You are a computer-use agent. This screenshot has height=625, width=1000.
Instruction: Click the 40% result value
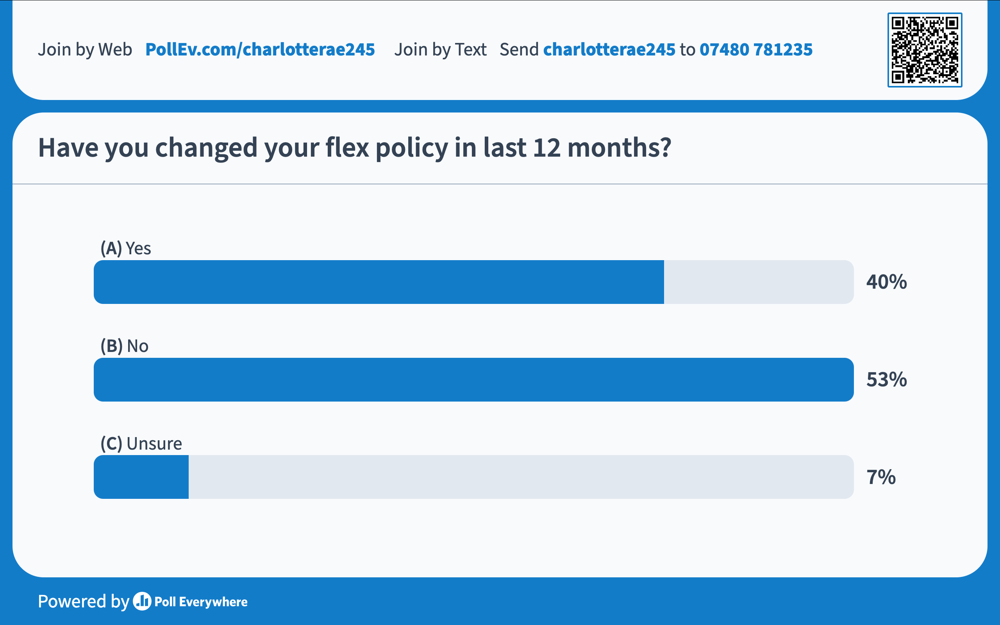click(x=886, y=282)
